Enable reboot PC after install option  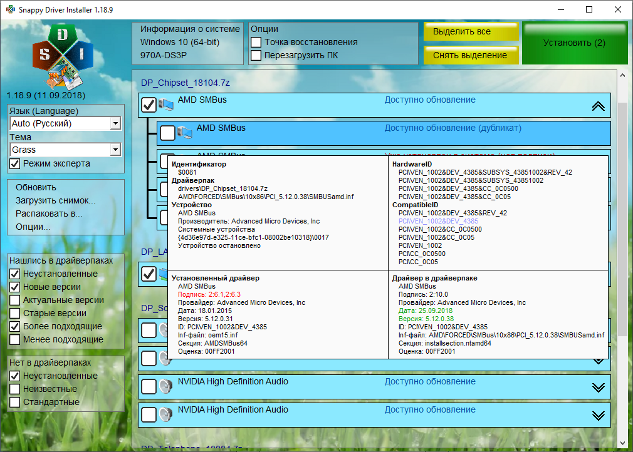(256, 56)
